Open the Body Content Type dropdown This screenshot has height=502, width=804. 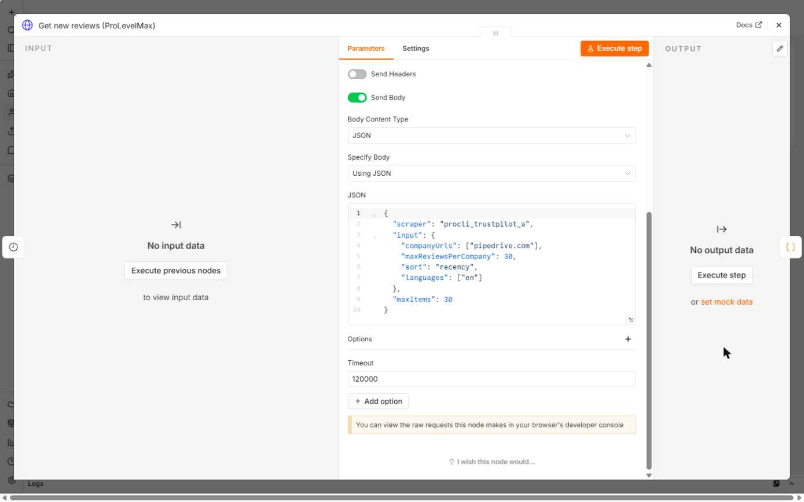pos(491,136)
